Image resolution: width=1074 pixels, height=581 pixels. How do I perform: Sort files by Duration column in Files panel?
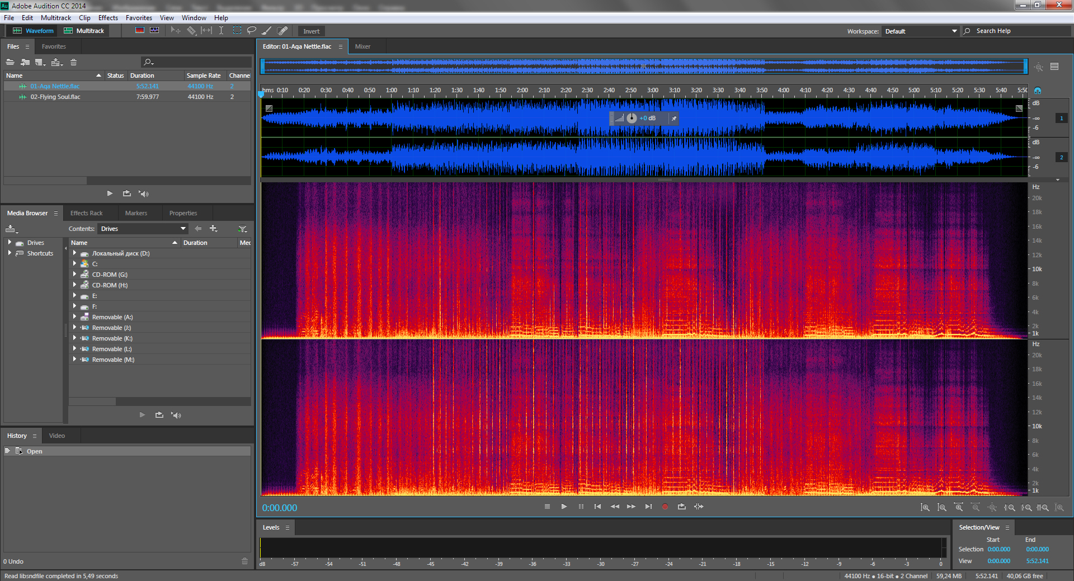coord(156,75)
